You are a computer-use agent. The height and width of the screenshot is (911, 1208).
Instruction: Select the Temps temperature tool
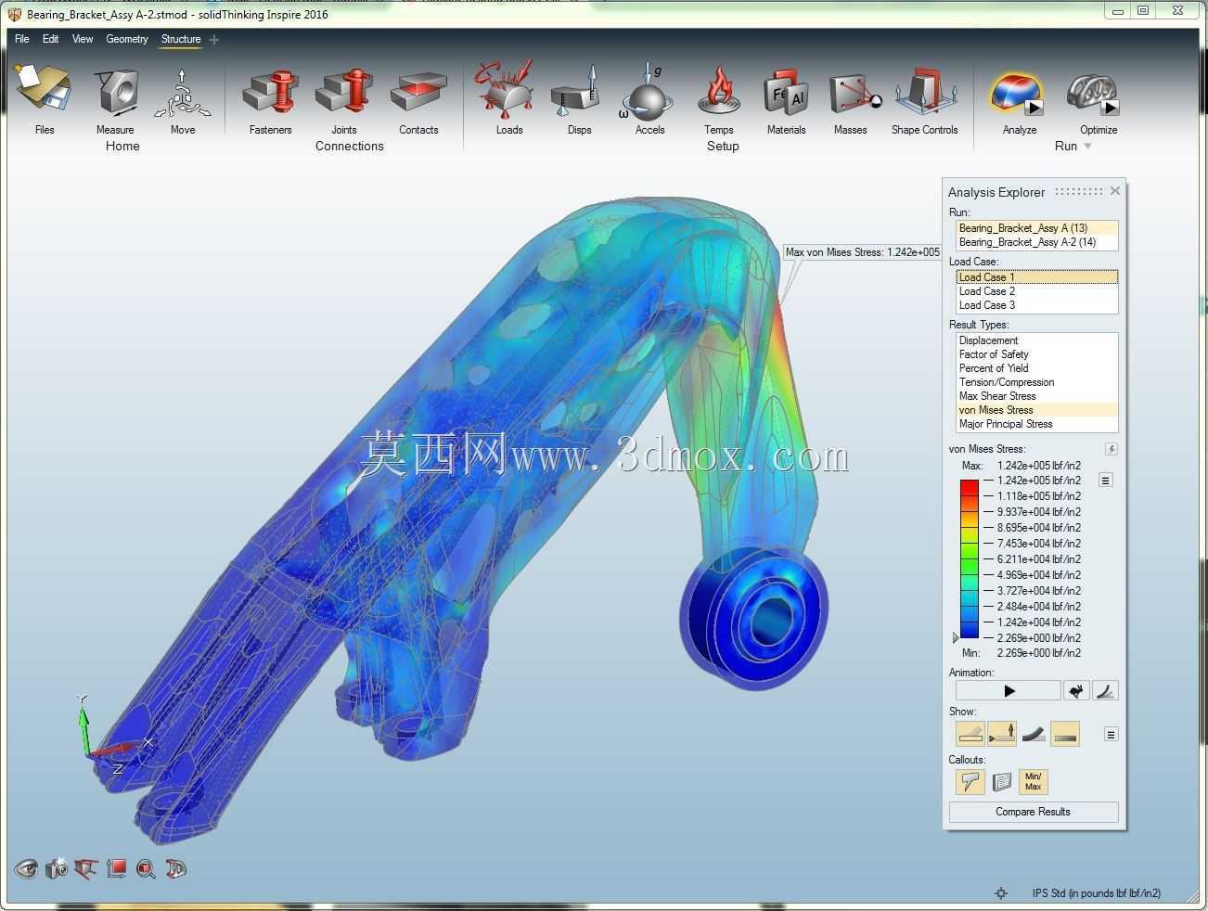tap(719, 91)
